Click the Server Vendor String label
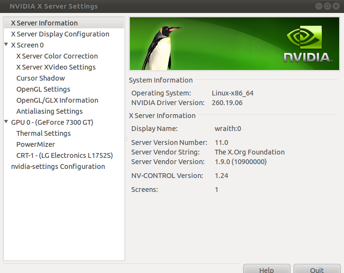Image resolution: width=344 pixels, height=273 pixels. pos(165,152)
